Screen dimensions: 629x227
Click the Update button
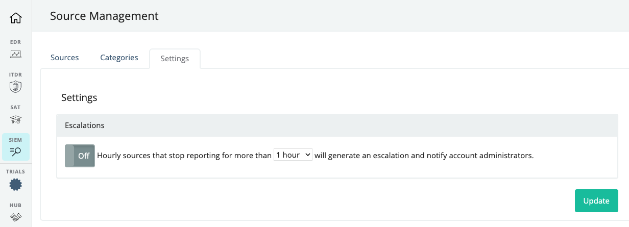pos(596,201)
